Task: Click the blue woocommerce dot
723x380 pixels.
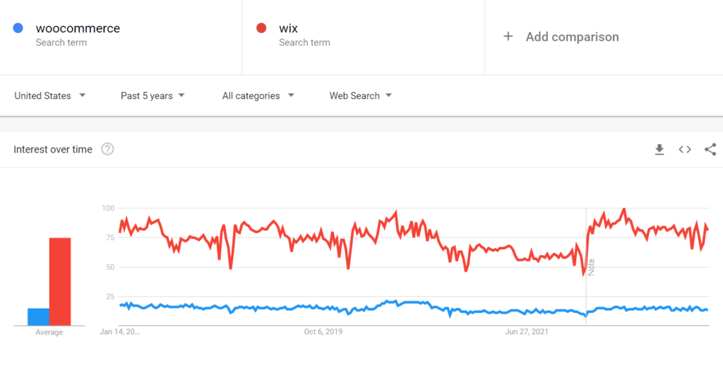Action: (x=18, y=28)
